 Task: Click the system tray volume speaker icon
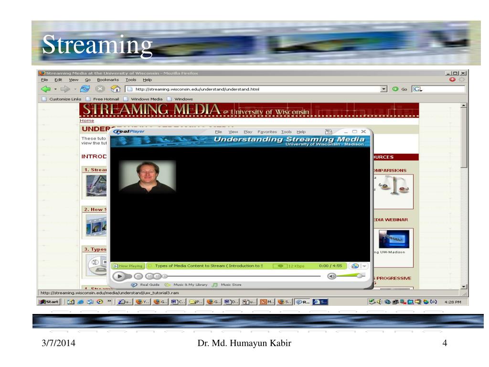[379, 302]
